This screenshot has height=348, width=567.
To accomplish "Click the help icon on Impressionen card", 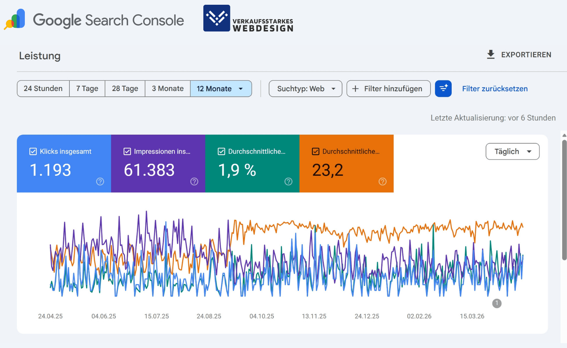I will (194, 181).
